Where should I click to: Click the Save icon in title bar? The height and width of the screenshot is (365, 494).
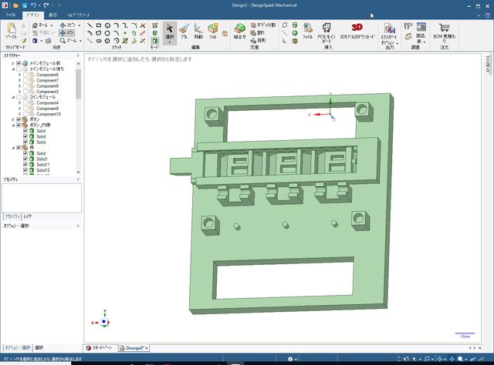coord(24,5)
